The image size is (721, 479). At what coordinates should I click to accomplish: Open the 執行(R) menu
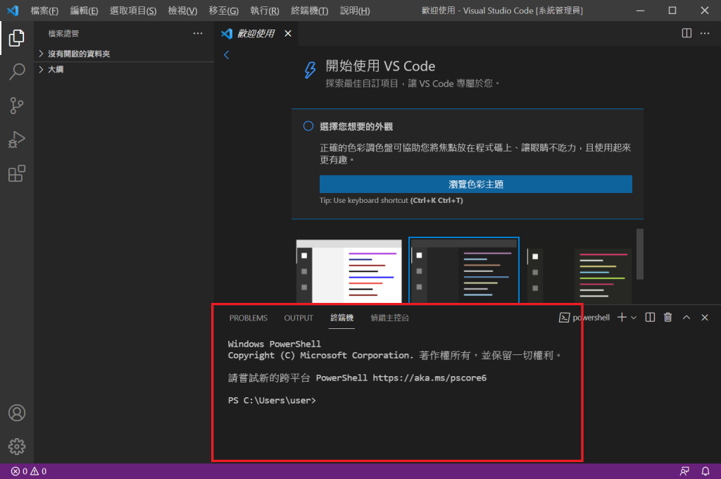tap(265, 11)
